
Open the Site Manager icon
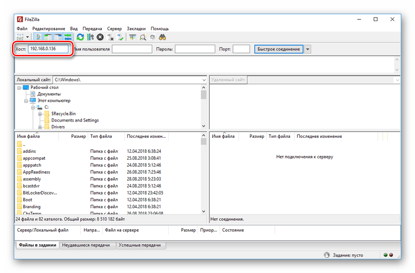pyautogui.click(x=20, y=37)
